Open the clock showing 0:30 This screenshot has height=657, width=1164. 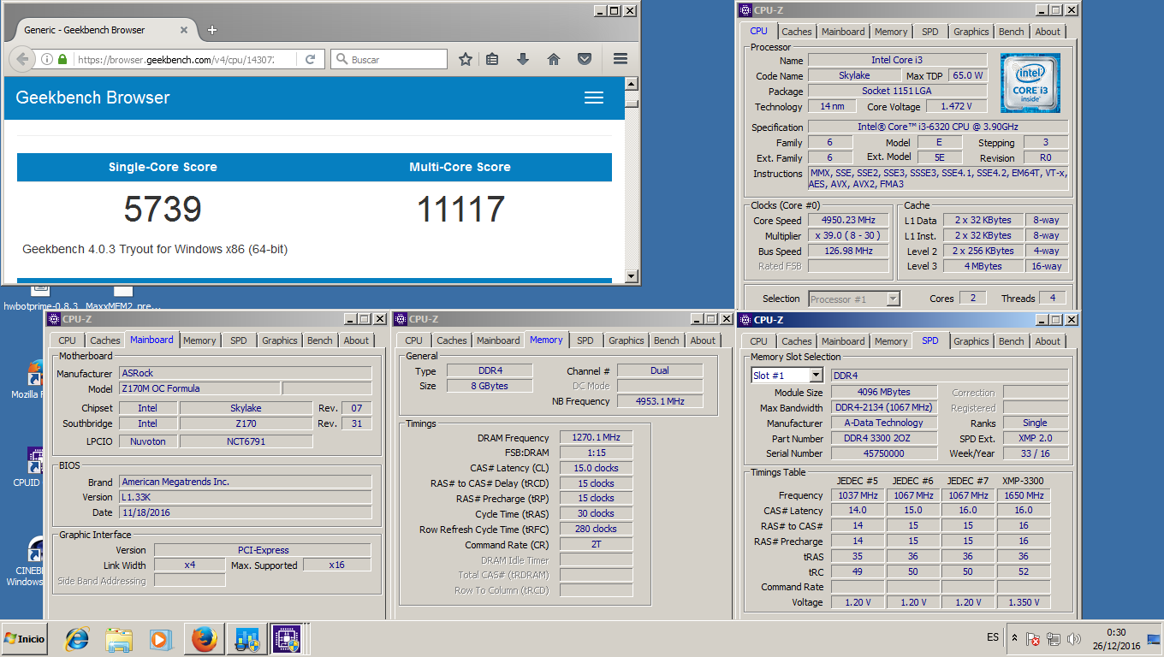[1114, 638]
